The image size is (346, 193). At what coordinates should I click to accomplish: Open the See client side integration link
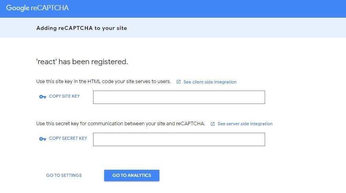pos(210,82)
